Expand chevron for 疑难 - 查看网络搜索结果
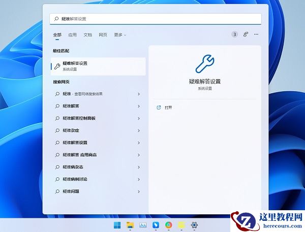Screen dimensions: 305x232 tap(139, 94)
